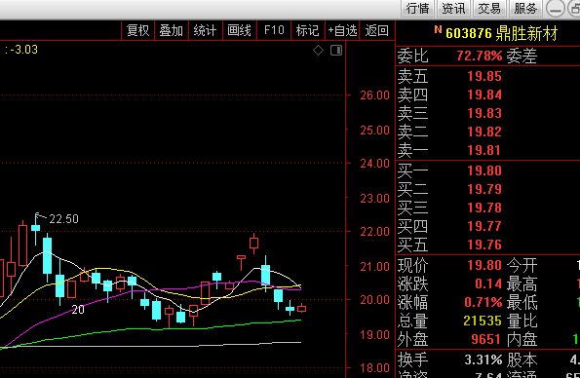The image size is (580, 378).
Task: Click the 换手 value 3.31%
Action: [483, 359]
